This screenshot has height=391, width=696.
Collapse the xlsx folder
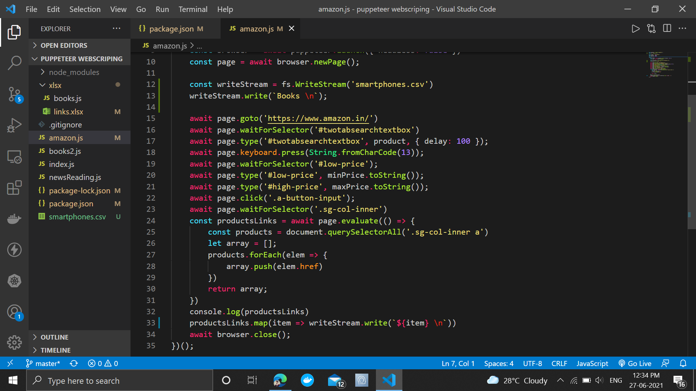pos(55,85)
